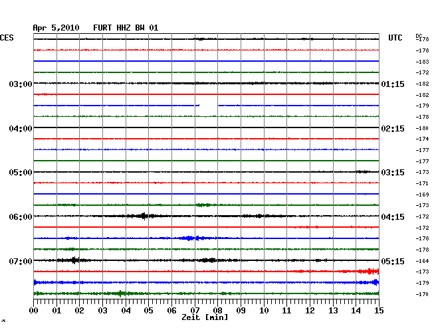Select the DC offset value -170

422,294
